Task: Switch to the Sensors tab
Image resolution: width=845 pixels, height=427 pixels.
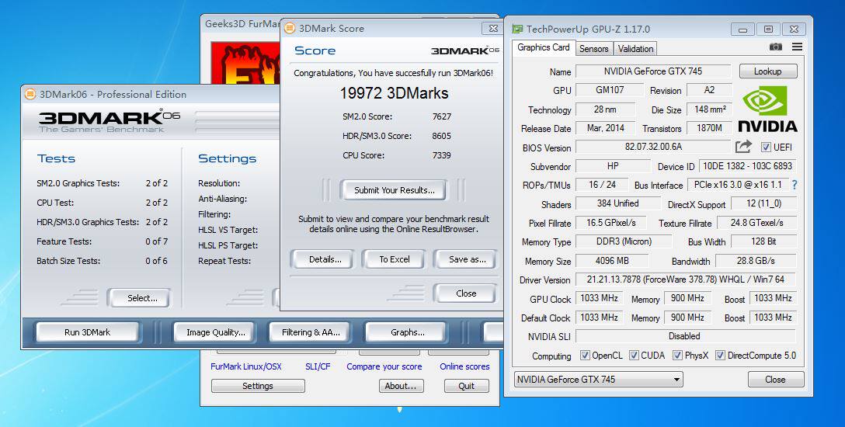Action: coord(593,48)
